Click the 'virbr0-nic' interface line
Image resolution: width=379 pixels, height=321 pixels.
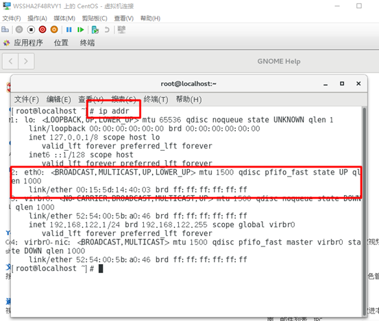pos(186,242)
